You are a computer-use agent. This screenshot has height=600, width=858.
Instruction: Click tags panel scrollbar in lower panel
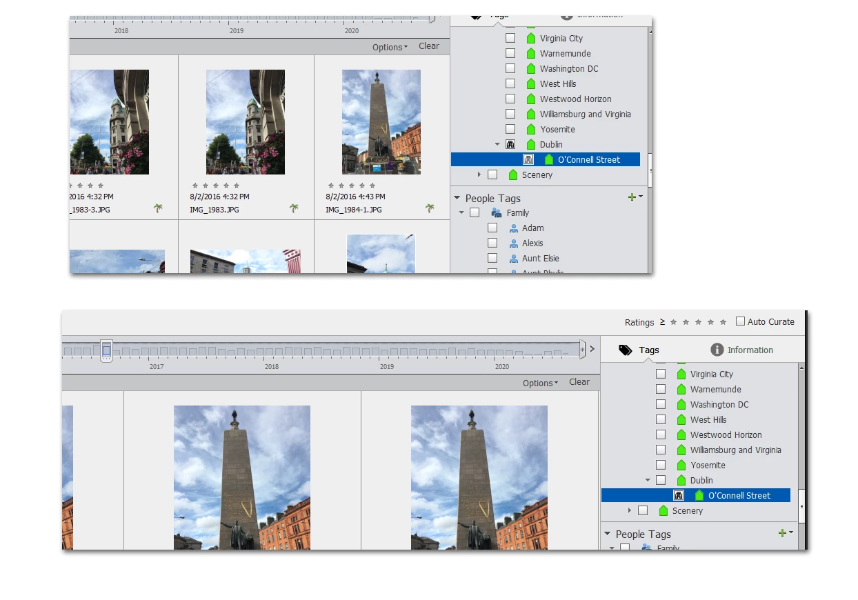coord(801,505)
